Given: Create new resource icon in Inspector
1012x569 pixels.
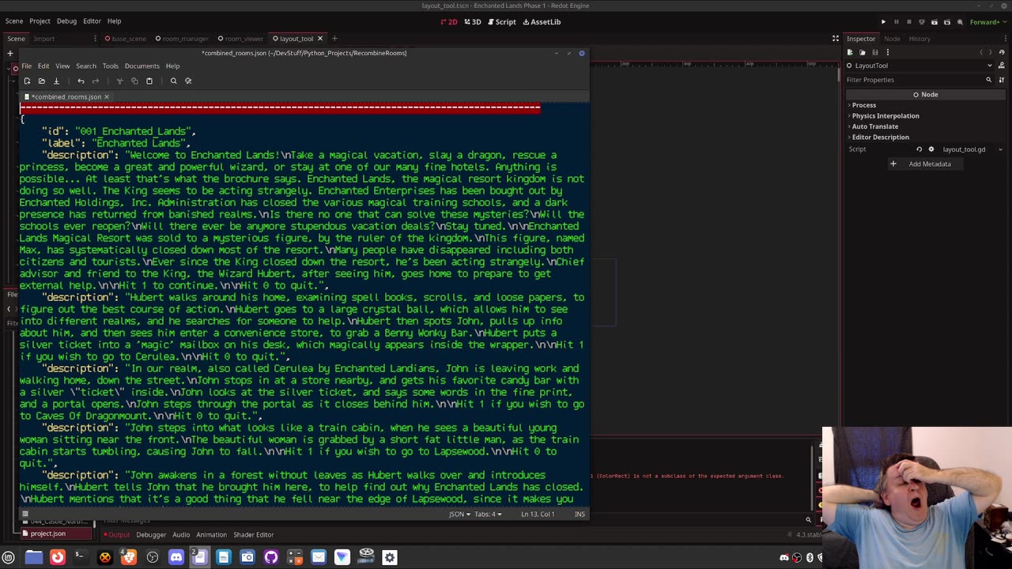Looking at the screenshot, I should click(850, 52).
